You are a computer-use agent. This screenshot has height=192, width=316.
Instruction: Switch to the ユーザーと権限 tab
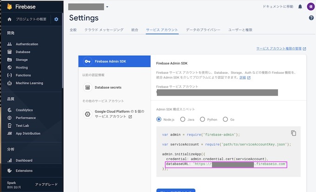click(240, 30)
